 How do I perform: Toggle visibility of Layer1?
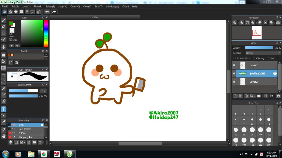(x=234, y=65)
